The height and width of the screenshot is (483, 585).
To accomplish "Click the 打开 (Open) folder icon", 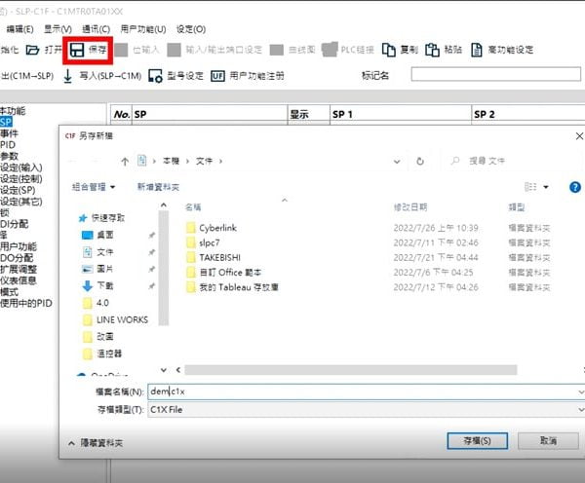I will [x=33, y=49].
